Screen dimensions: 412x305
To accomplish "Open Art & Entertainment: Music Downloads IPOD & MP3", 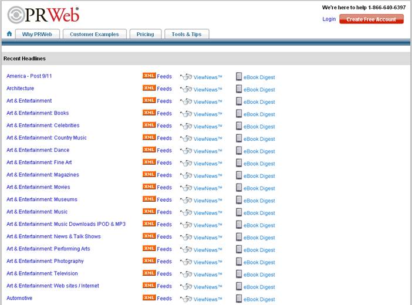I will [x=66, y=224].
